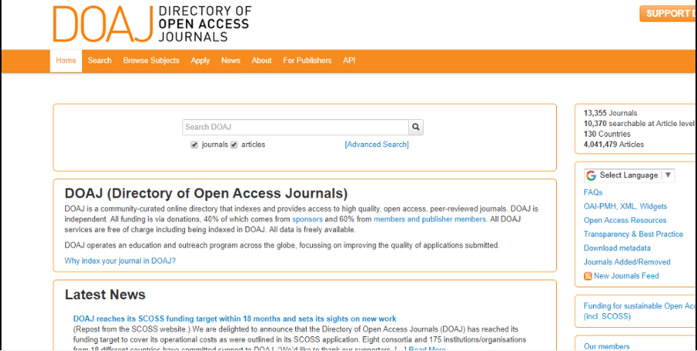The width and height of the screenshot is (697, 351).
Task: Open the FAQs sidebar link
Action: pyautogui.click(x=592, y=193)
